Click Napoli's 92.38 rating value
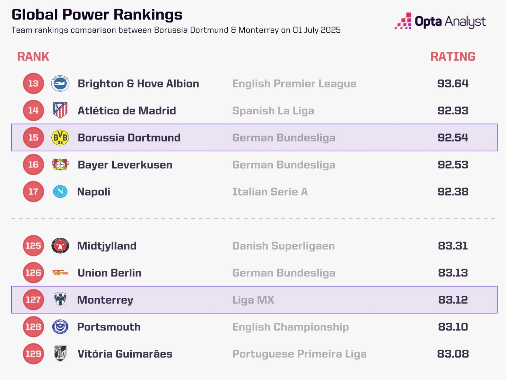This screenshot has height=380, width=506. (453, 192)
